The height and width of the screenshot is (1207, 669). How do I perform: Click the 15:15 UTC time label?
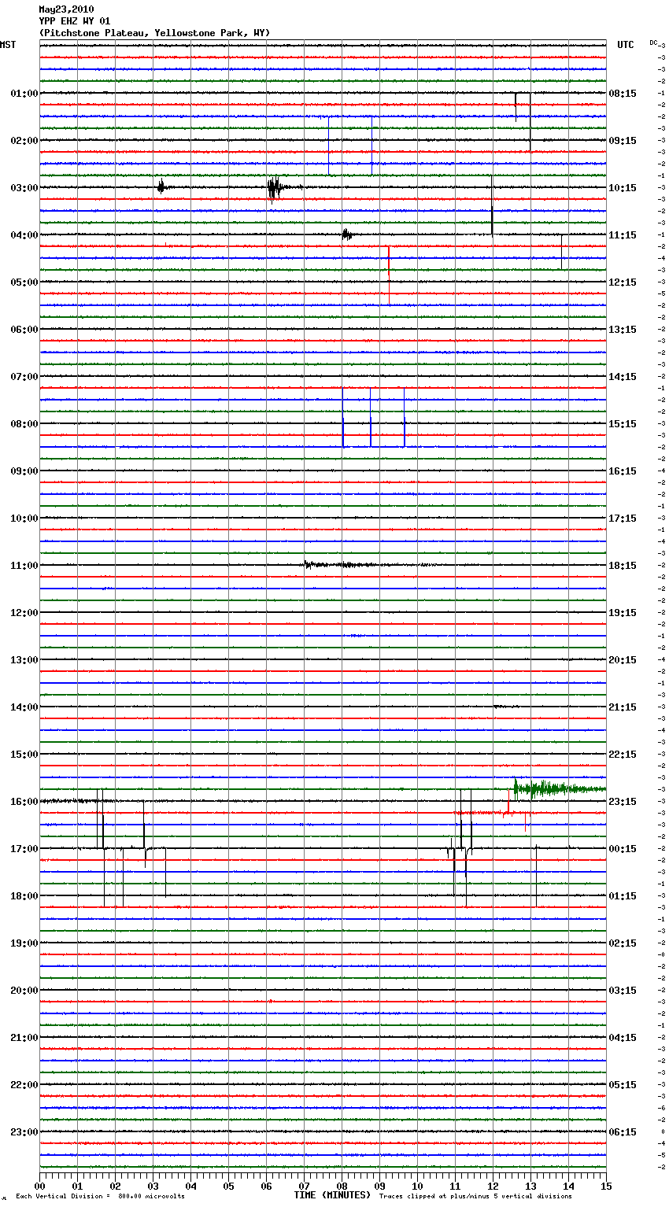pos(623,424)
